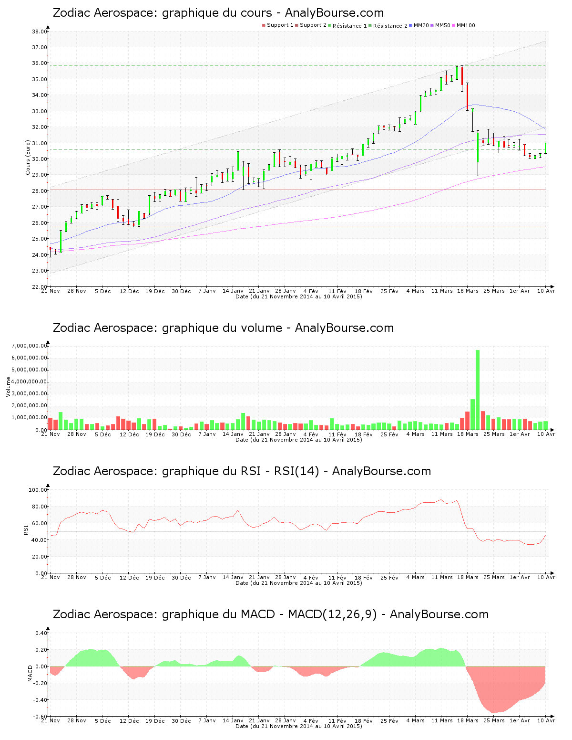Screen dimensions: 572x740
Task: Click the 'Volume' y-axis label
Action: coord(8,387)
